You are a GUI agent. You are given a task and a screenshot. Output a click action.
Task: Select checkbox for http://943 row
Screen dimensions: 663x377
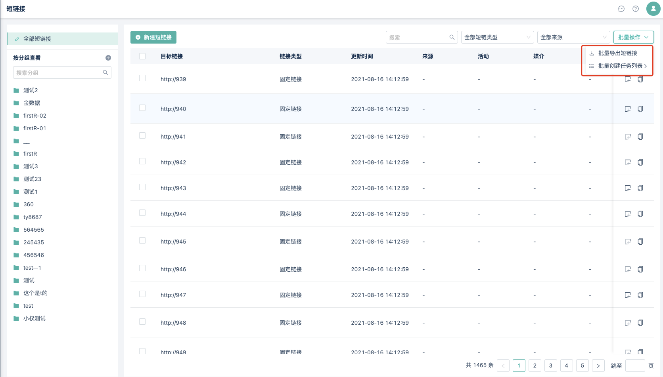pos(142,187)
